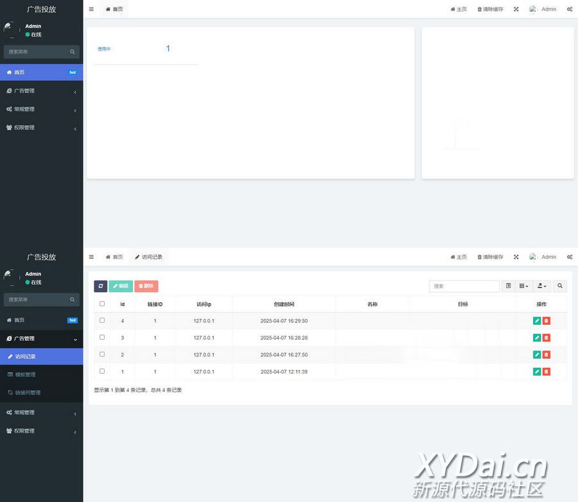Click the green edit icon for row Id 4
This screenshot has height=502, width=578.
[x=537, y=320]
